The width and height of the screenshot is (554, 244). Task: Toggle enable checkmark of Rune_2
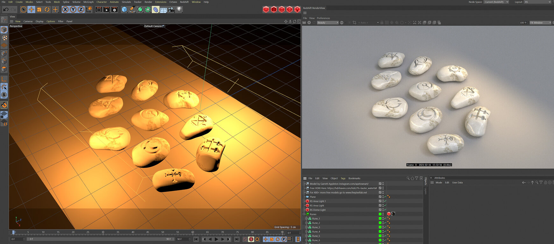385,223
